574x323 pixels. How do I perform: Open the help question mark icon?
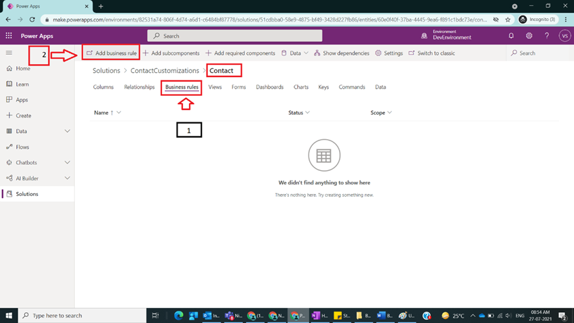(x=546, y=36)
